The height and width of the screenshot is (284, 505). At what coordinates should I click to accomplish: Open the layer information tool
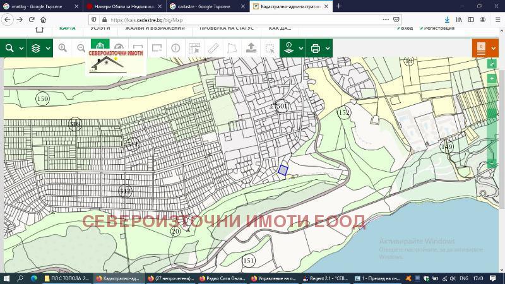pyautogui.click(x=288, y=49)
